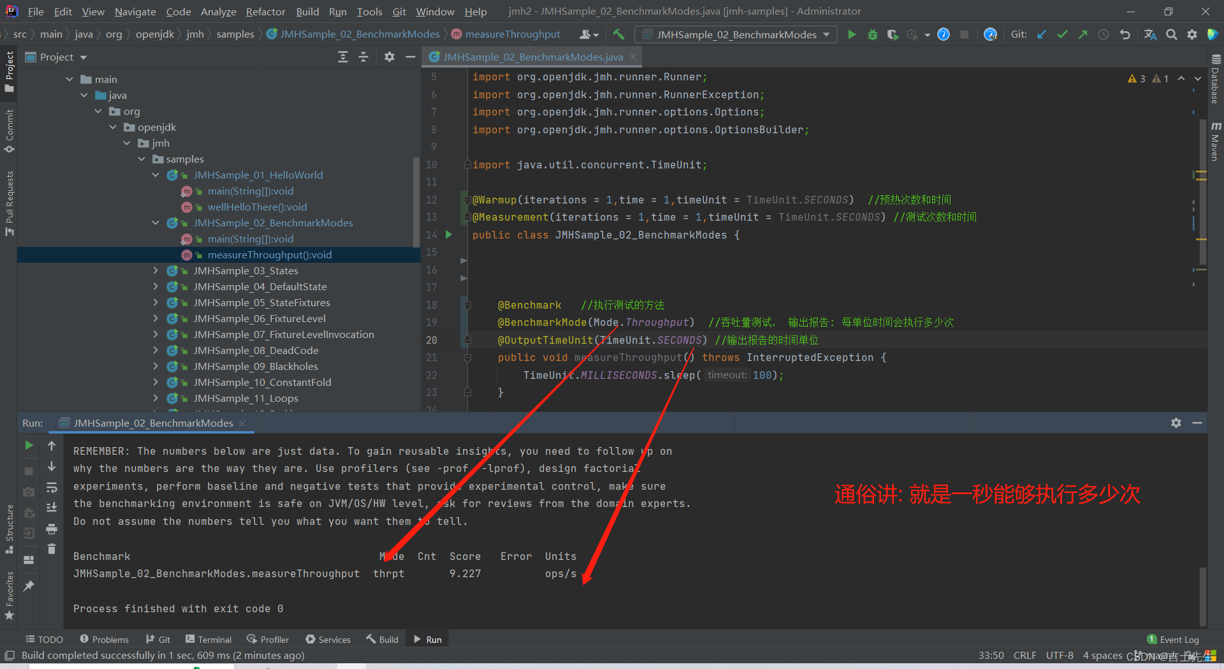Close JMHSample_02_BenchmarkModes.java editor tab
This screenshot has height=669, width=1224.
633,57
